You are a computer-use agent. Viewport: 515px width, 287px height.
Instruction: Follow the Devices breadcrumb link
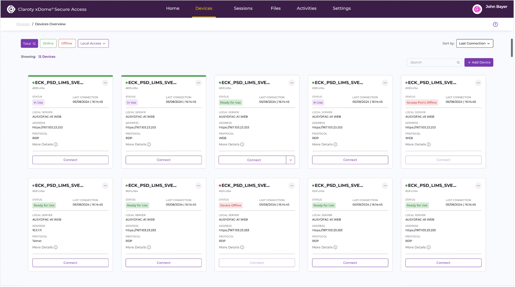(23, 24)
